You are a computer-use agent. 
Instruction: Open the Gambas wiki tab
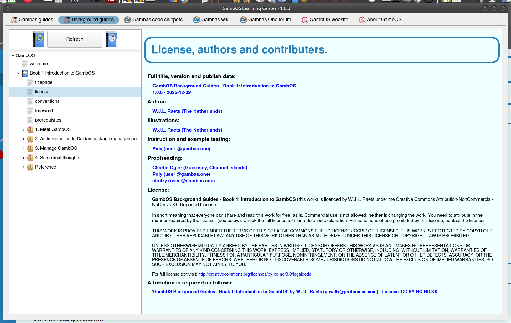point(211,20)
